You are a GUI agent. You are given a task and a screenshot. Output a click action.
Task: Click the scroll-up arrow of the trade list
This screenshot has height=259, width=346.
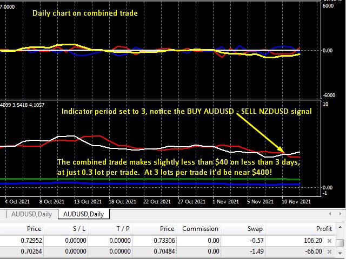pos(340,227)
